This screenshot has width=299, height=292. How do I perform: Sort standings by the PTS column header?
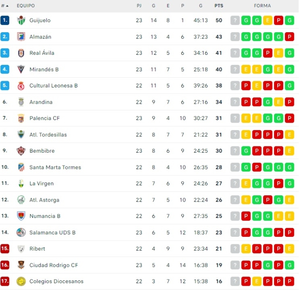click(219, 6)
